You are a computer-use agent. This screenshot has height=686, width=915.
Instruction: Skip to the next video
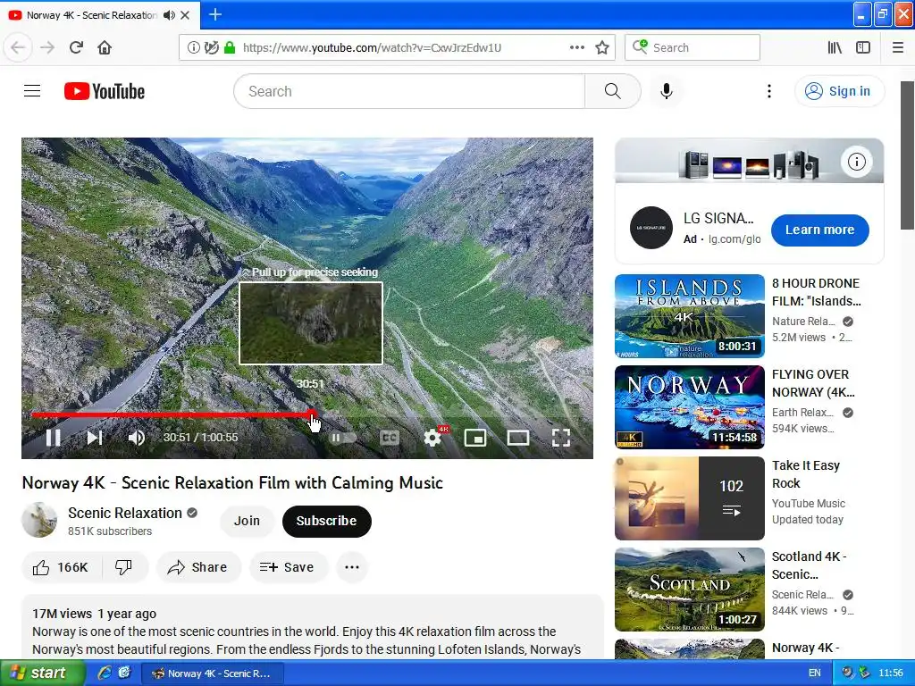[x=94, y=438]
